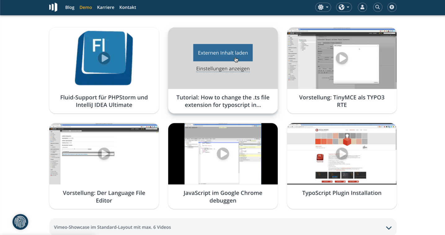Play the TinyMCE als TYPO3 RTE video
Image resolution: width=445 pixels, height=235 pixels.
click(x=342, y=58)
